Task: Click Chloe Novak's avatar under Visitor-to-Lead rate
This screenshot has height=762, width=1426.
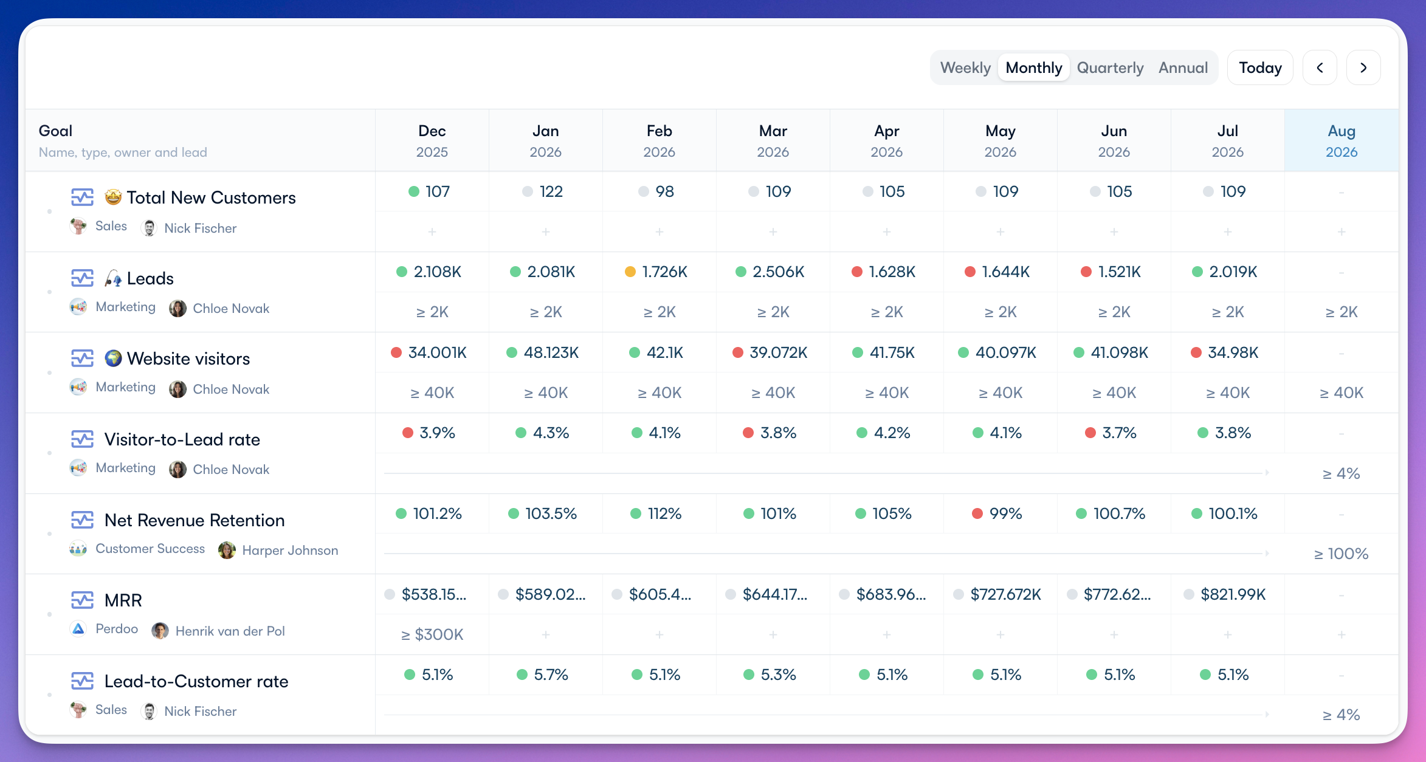Action: click(177, 469)
